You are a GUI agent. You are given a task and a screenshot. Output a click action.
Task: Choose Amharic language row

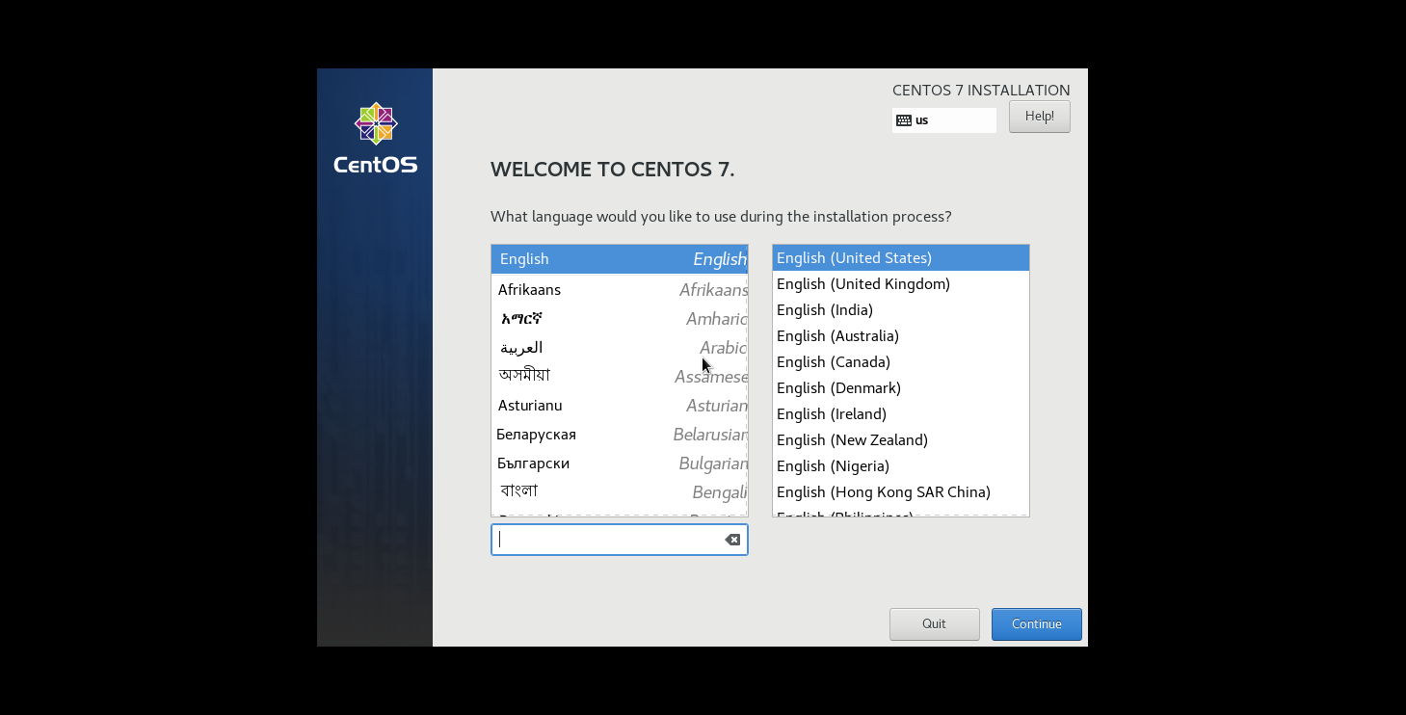620,319
